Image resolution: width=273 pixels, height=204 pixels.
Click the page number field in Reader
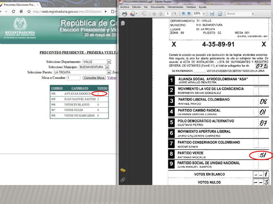pos(168,13)
